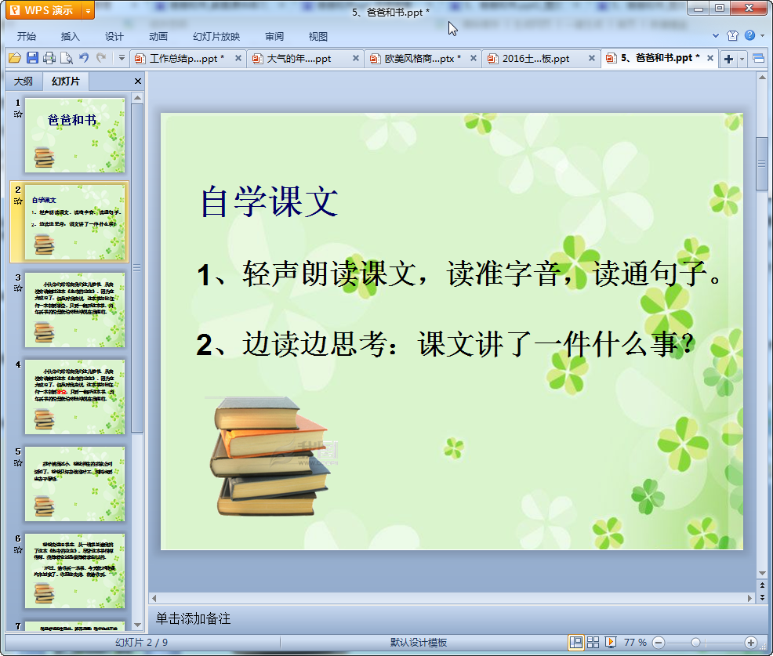Viewport: 773px width, 656px height.
Task: Zoom out with the minus button
Action: (x=659, y=643)
